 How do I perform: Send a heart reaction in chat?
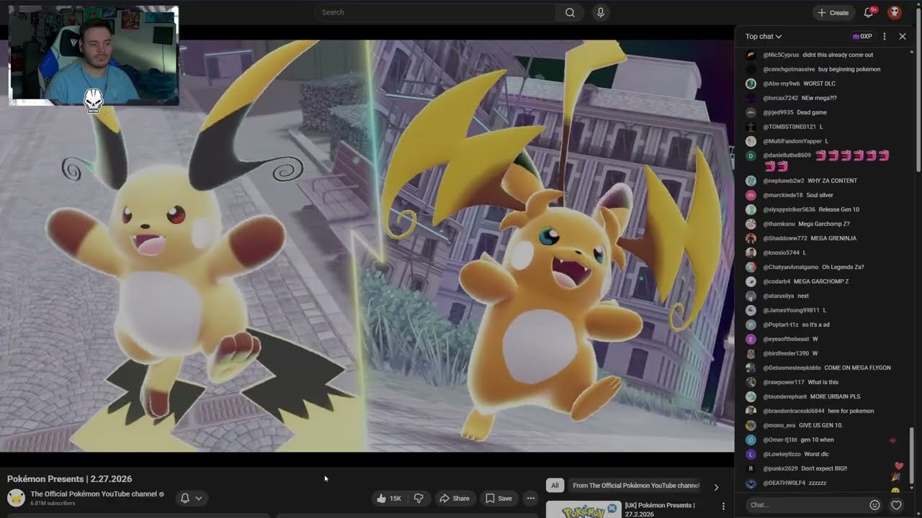coord(897,505)
